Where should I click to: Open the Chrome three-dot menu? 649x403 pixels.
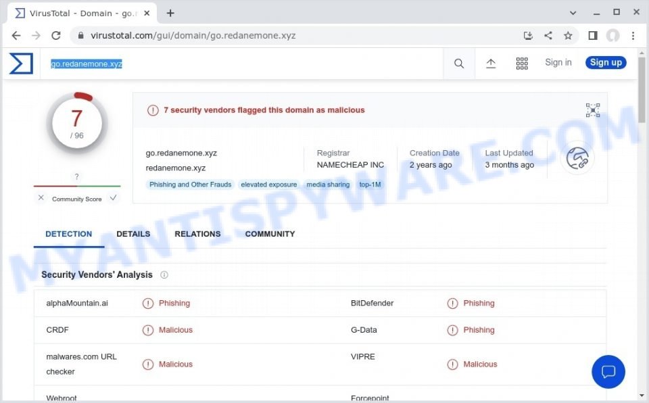633,36
